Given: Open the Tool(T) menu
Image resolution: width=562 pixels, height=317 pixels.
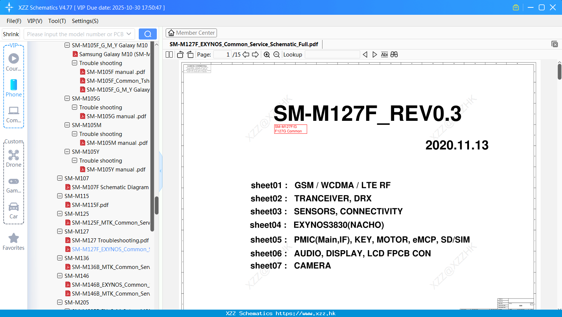Looking at the screenshot, I should point(57,21).
